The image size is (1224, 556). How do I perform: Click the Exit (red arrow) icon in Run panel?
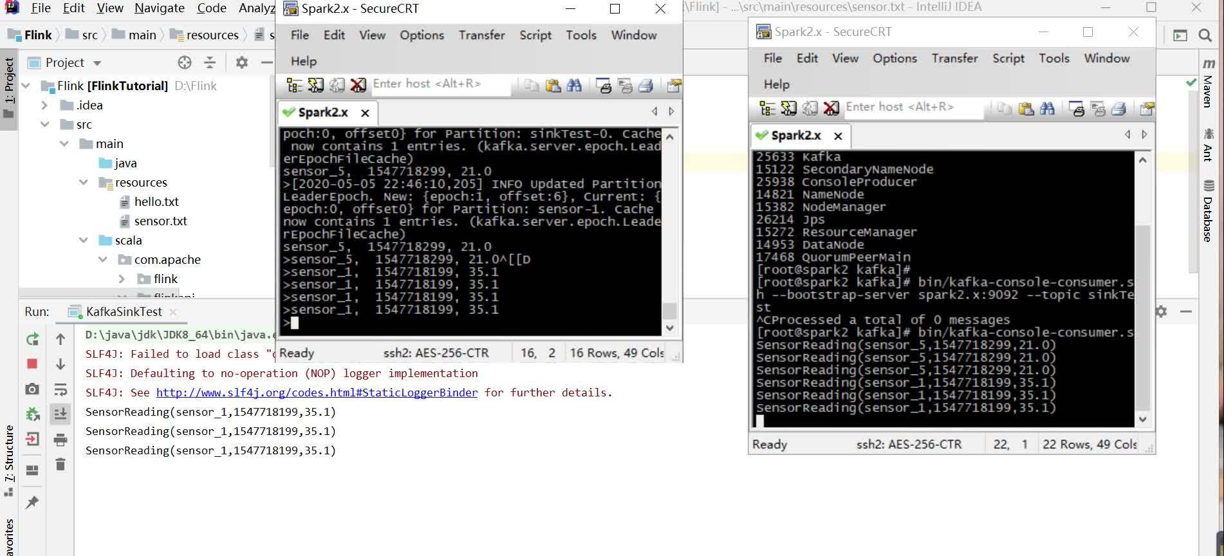tap(32, 439)
